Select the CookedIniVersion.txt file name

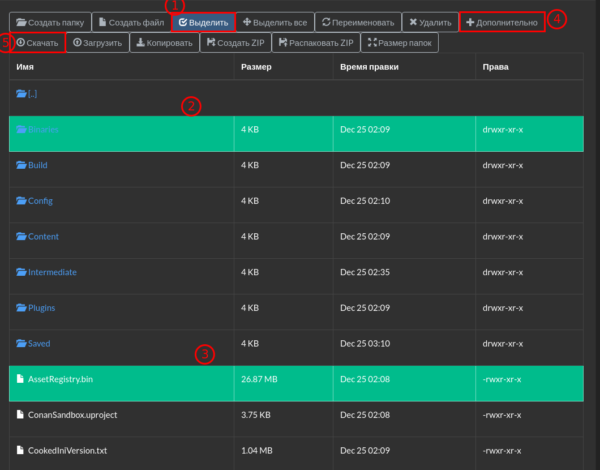pos(67,451)
